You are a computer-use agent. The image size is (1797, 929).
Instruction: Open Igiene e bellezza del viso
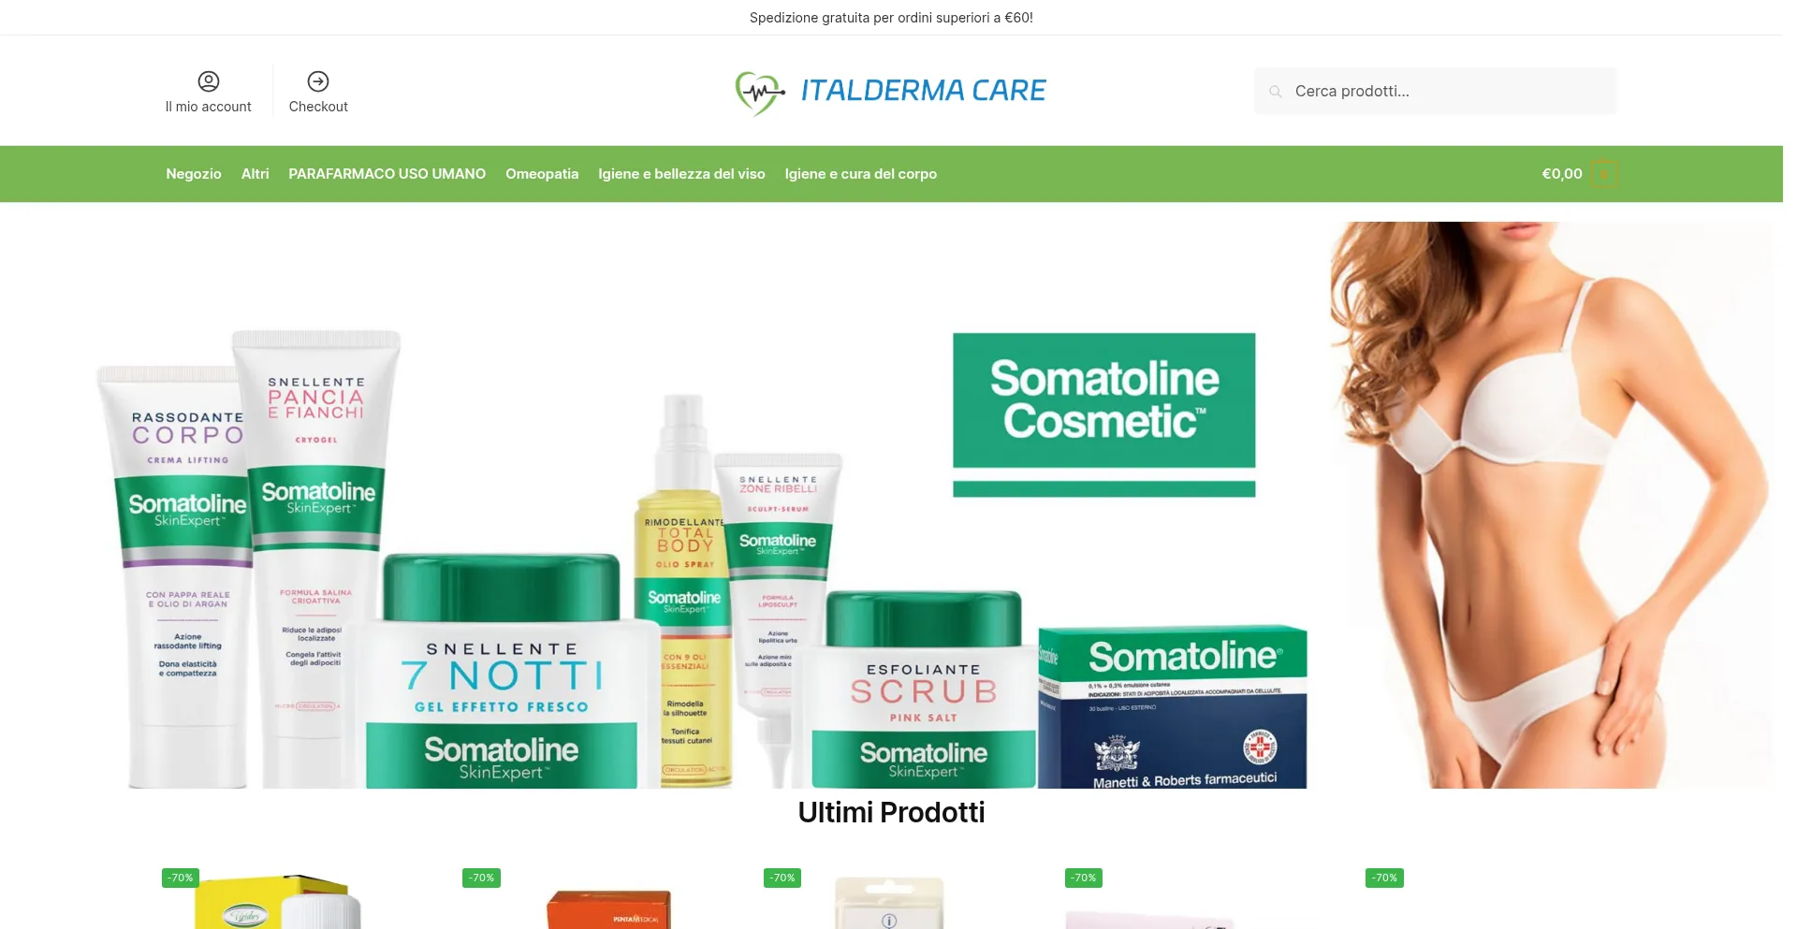(681, 174)
